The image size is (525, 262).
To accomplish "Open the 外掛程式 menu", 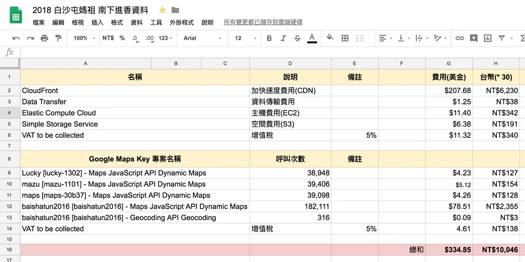I will click(x=182, y=23).
